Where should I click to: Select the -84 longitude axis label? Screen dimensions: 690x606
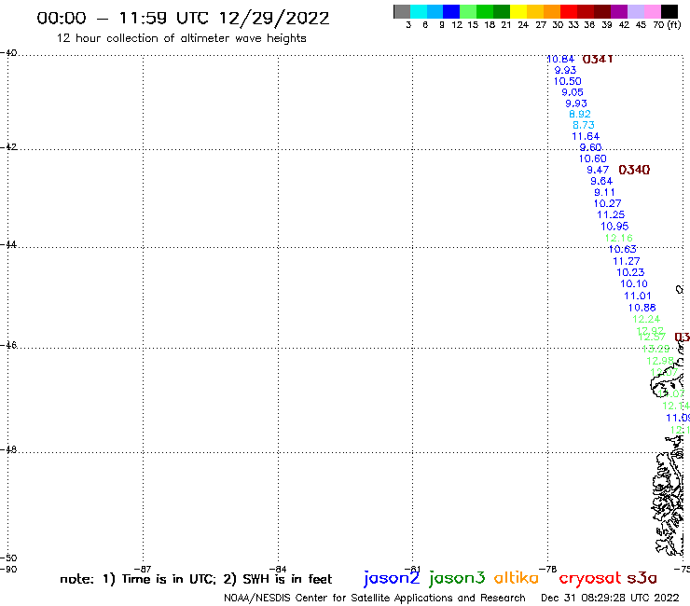click(x=278, y=569)
